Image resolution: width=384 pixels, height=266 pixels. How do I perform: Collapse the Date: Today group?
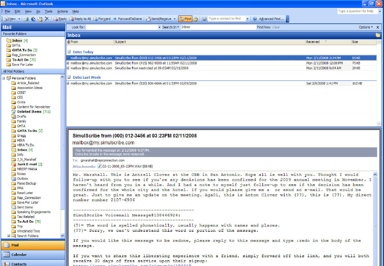[x=69, y=52]
